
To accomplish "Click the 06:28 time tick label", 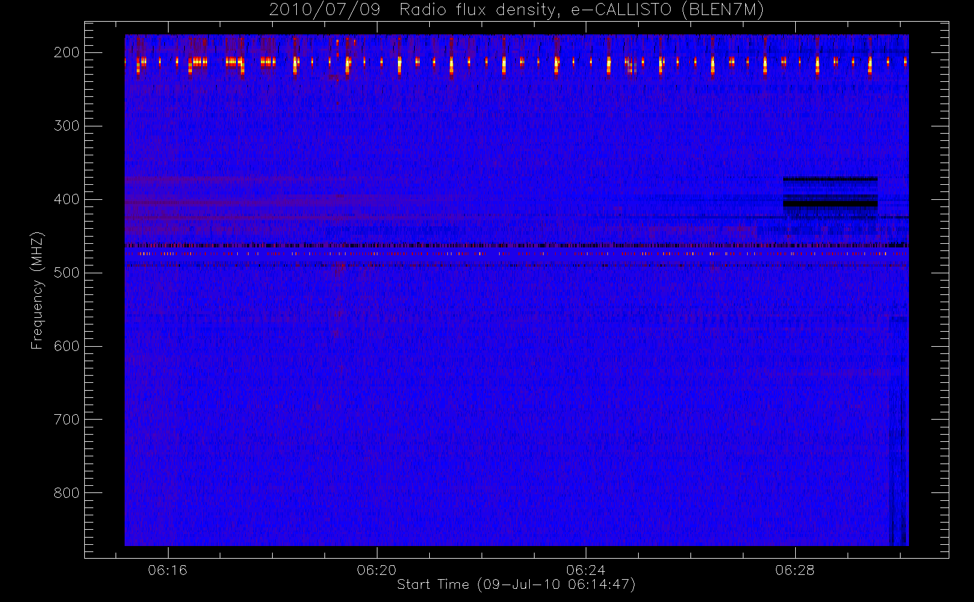I will [795, 570].
